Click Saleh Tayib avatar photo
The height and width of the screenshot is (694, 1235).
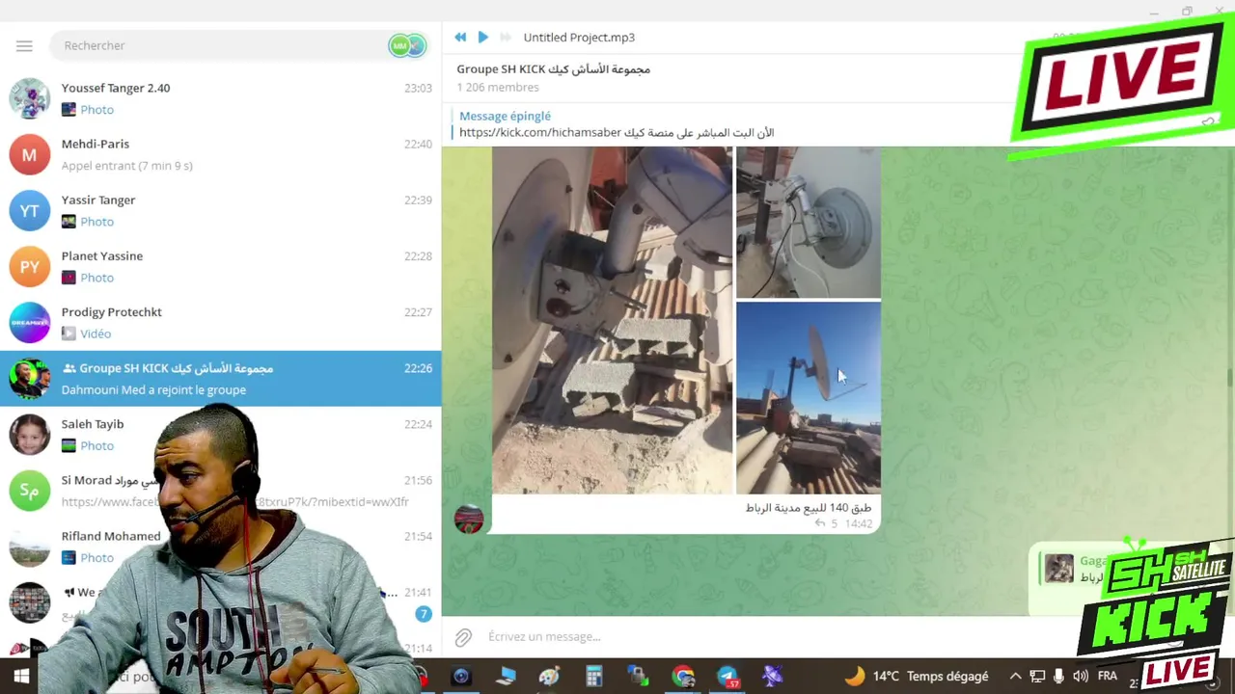pyautogui.click(x=30, y=434)
